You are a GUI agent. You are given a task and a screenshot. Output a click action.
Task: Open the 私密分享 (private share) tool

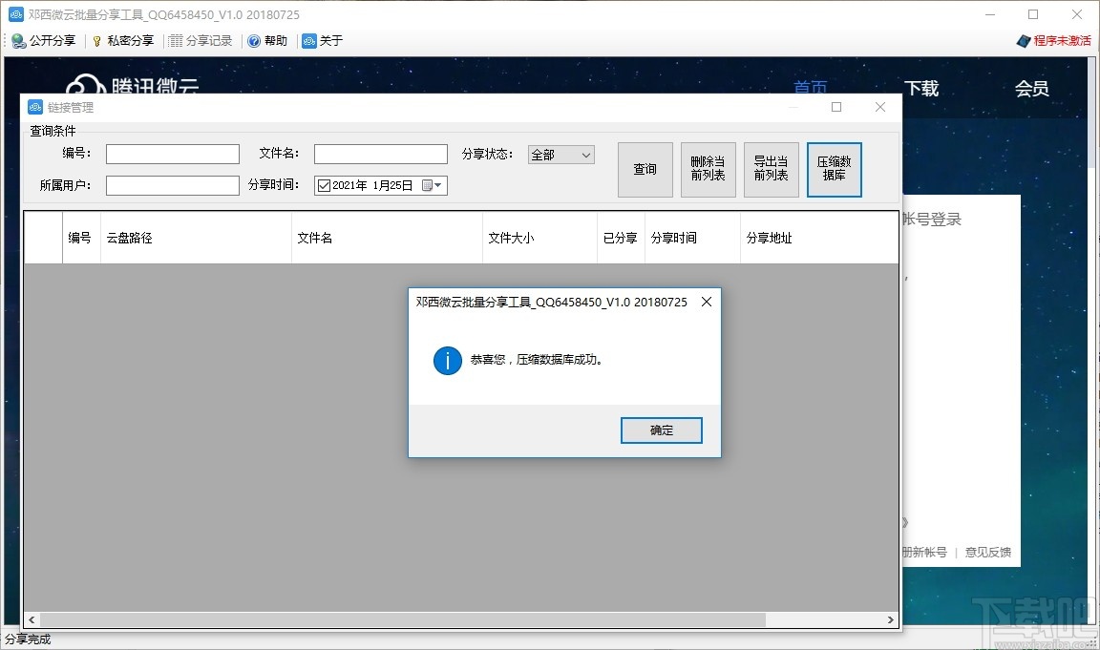125,40
